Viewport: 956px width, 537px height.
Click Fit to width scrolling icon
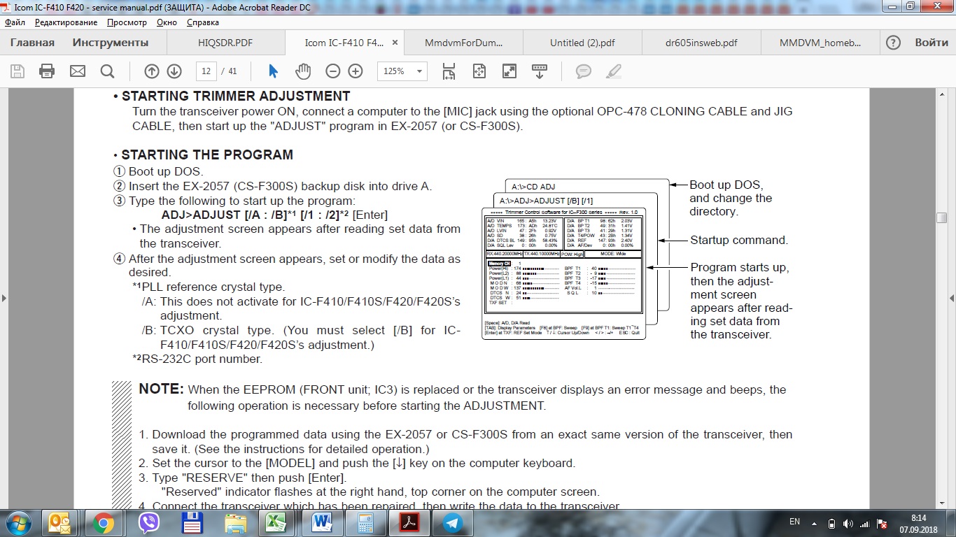[449, 71]
